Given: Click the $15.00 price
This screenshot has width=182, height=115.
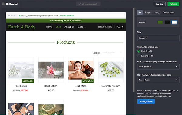Looking at the screenshot, I should tap(51, 90).
